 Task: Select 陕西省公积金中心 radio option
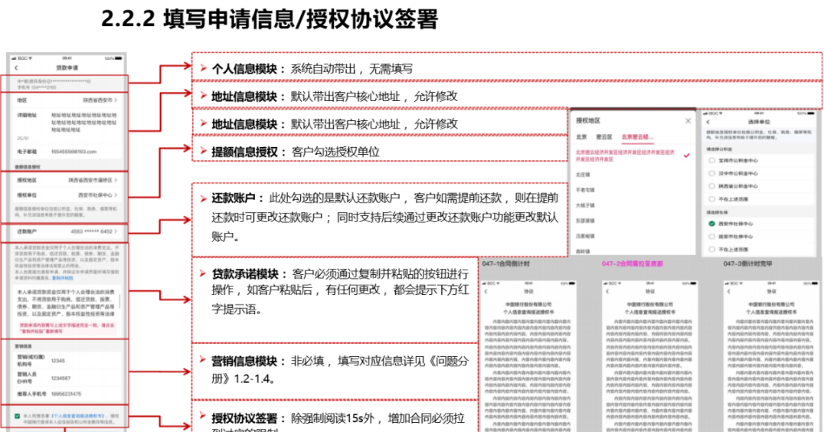711,186
